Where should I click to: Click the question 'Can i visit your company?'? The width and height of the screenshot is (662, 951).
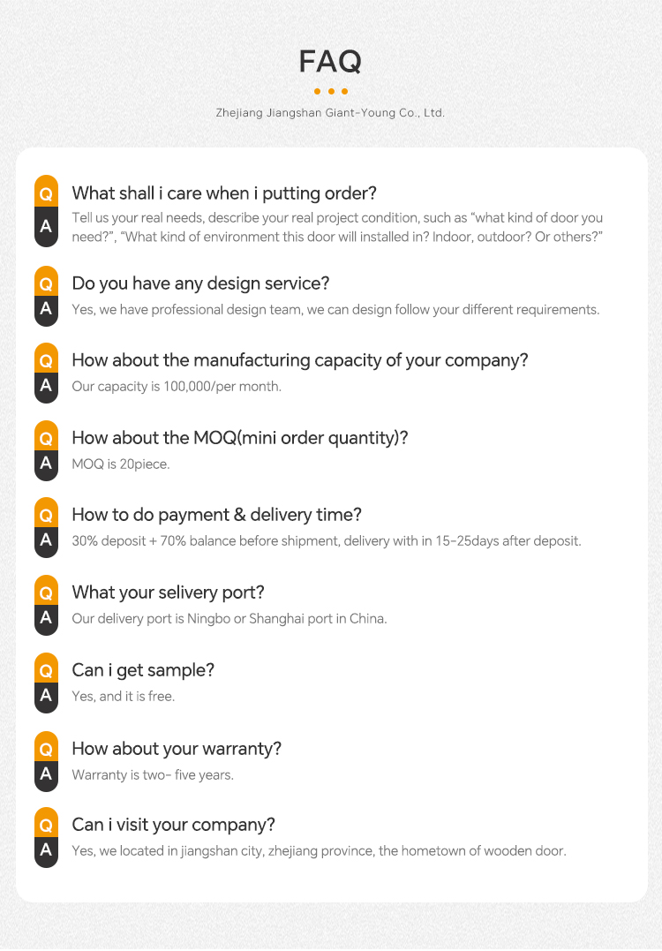point(173,825)
